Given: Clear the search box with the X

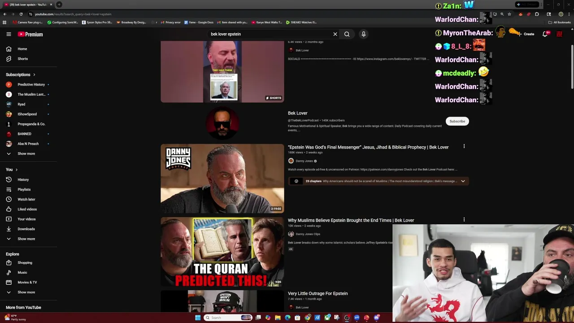Looking at the screenshot, I should pyautogui.click(x=335, y=34).
